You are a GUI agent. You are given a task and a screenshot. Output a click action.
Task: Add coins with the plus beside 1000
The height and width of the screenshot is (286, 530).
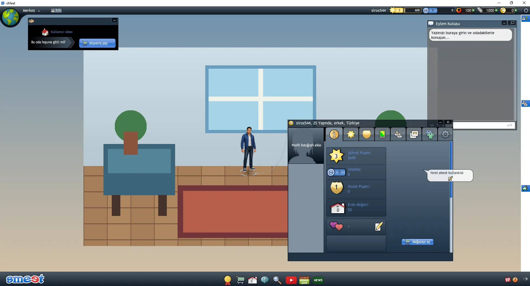[496, 10]
